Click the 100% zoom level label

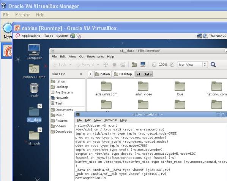point(163,65)
